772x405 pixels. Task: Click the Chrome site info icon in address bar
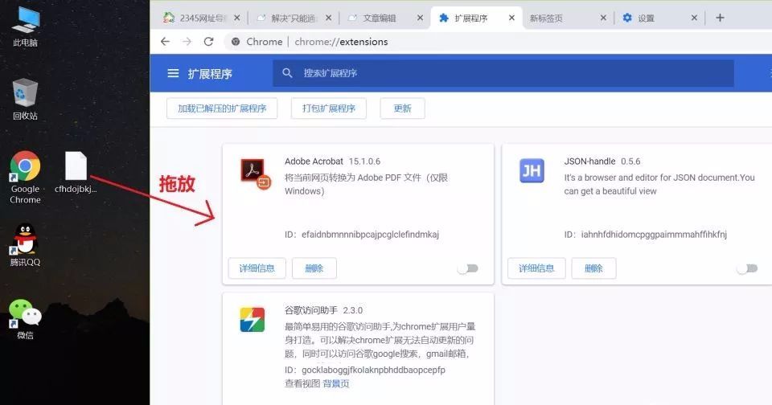point(236,42)
